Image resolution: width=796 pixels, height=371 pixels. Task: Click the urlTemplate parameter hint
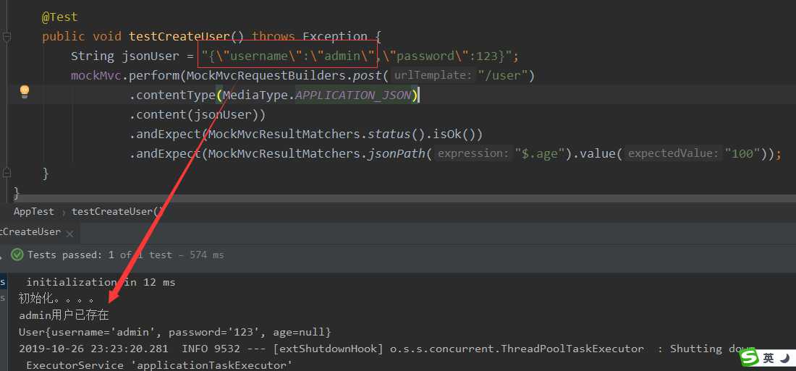tap(433, 76)
